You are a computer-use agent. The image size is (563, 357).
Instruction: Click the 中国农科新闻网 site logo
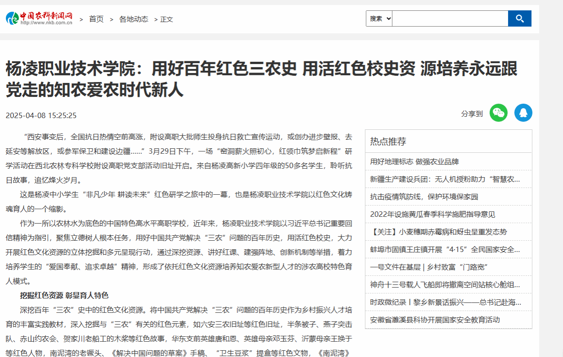39,18
